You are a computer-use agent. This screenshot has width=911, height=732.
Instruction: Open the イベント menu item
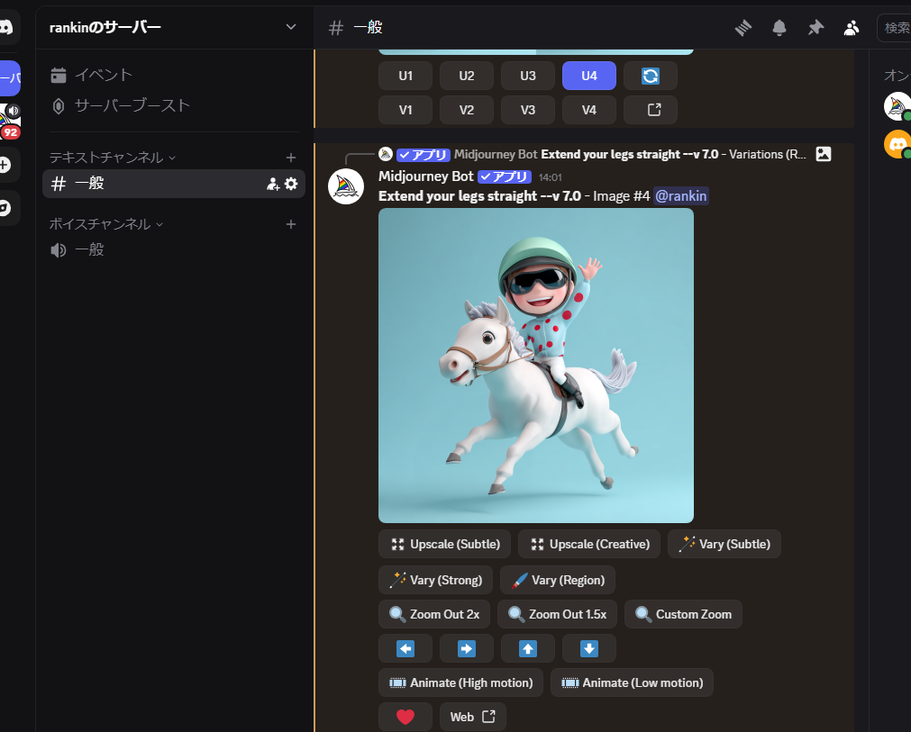pos(103,75)
